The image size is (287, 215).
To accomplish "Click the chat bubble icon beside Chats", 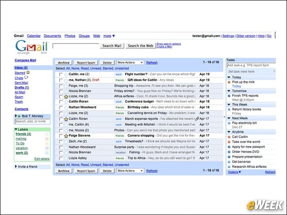I will [x=26, y=77].
